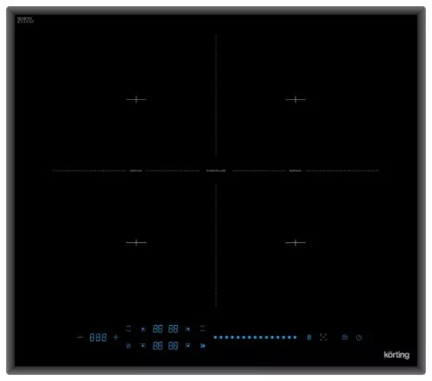Screen dimensions: 432x381
Task: Tap the upper-left cooking zone cross marker
Action: click(x=136, y=99)
